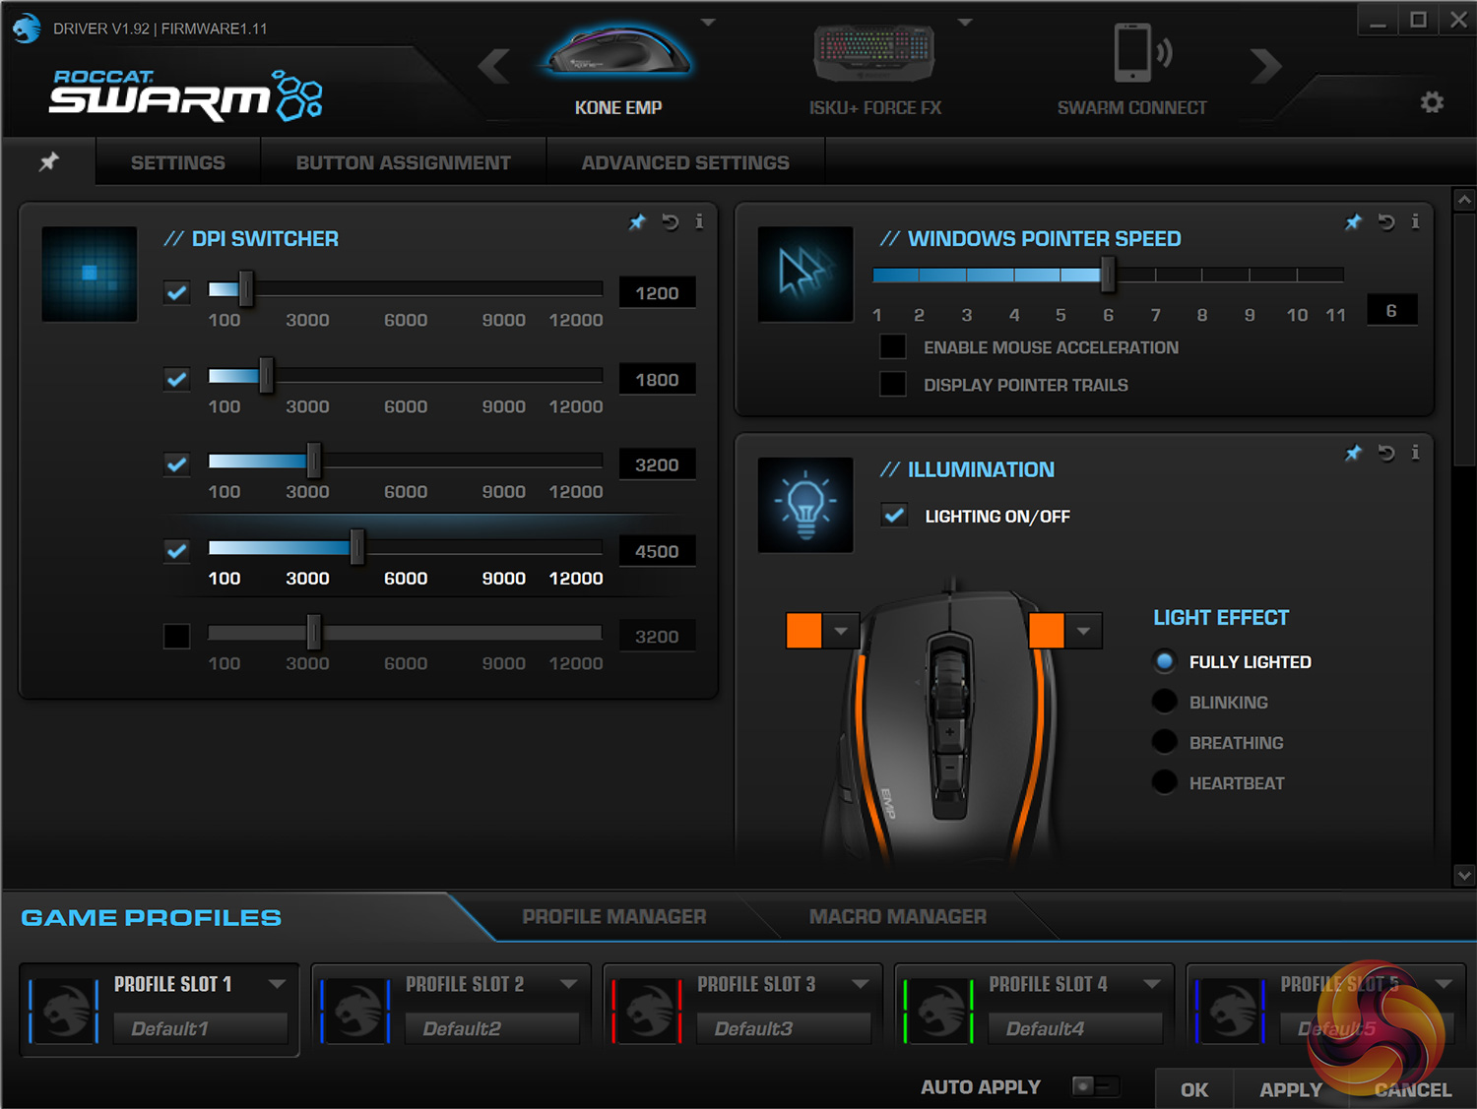The image size is (1477, 1109).
Task: Click the Default1 profile name field
Action: [200, 1028]
